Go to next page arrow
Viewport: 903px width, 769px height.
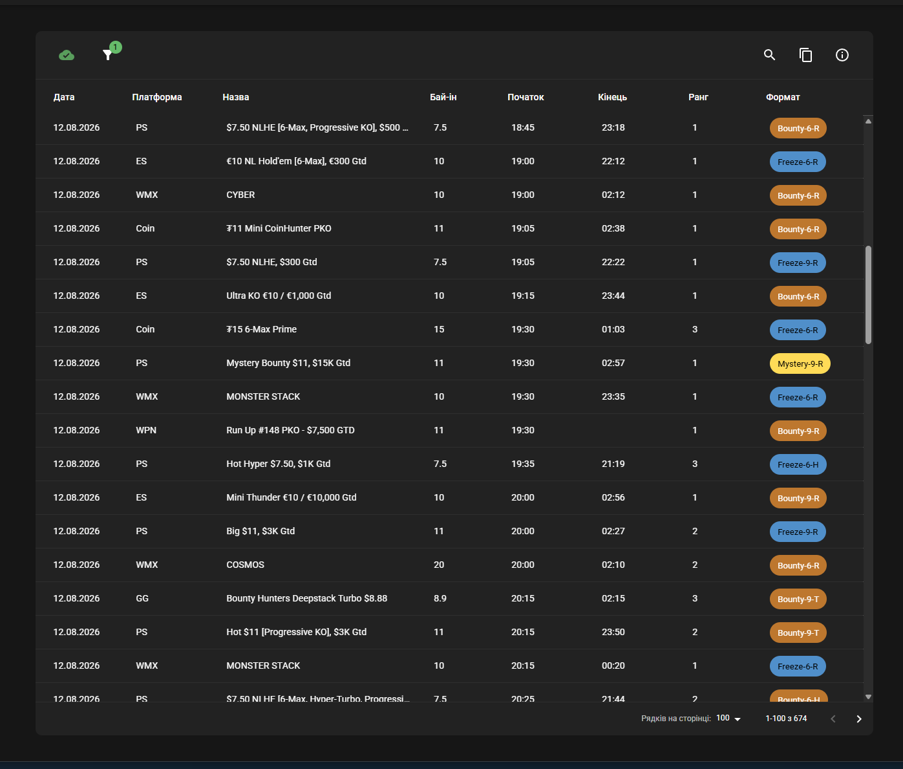tap(859, 719)
